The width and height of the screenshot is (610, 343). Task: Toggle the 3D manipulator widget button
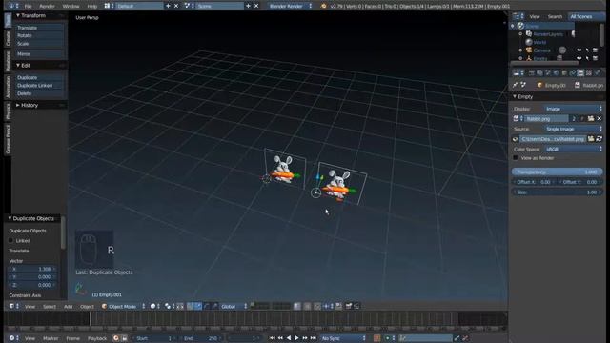190,307
